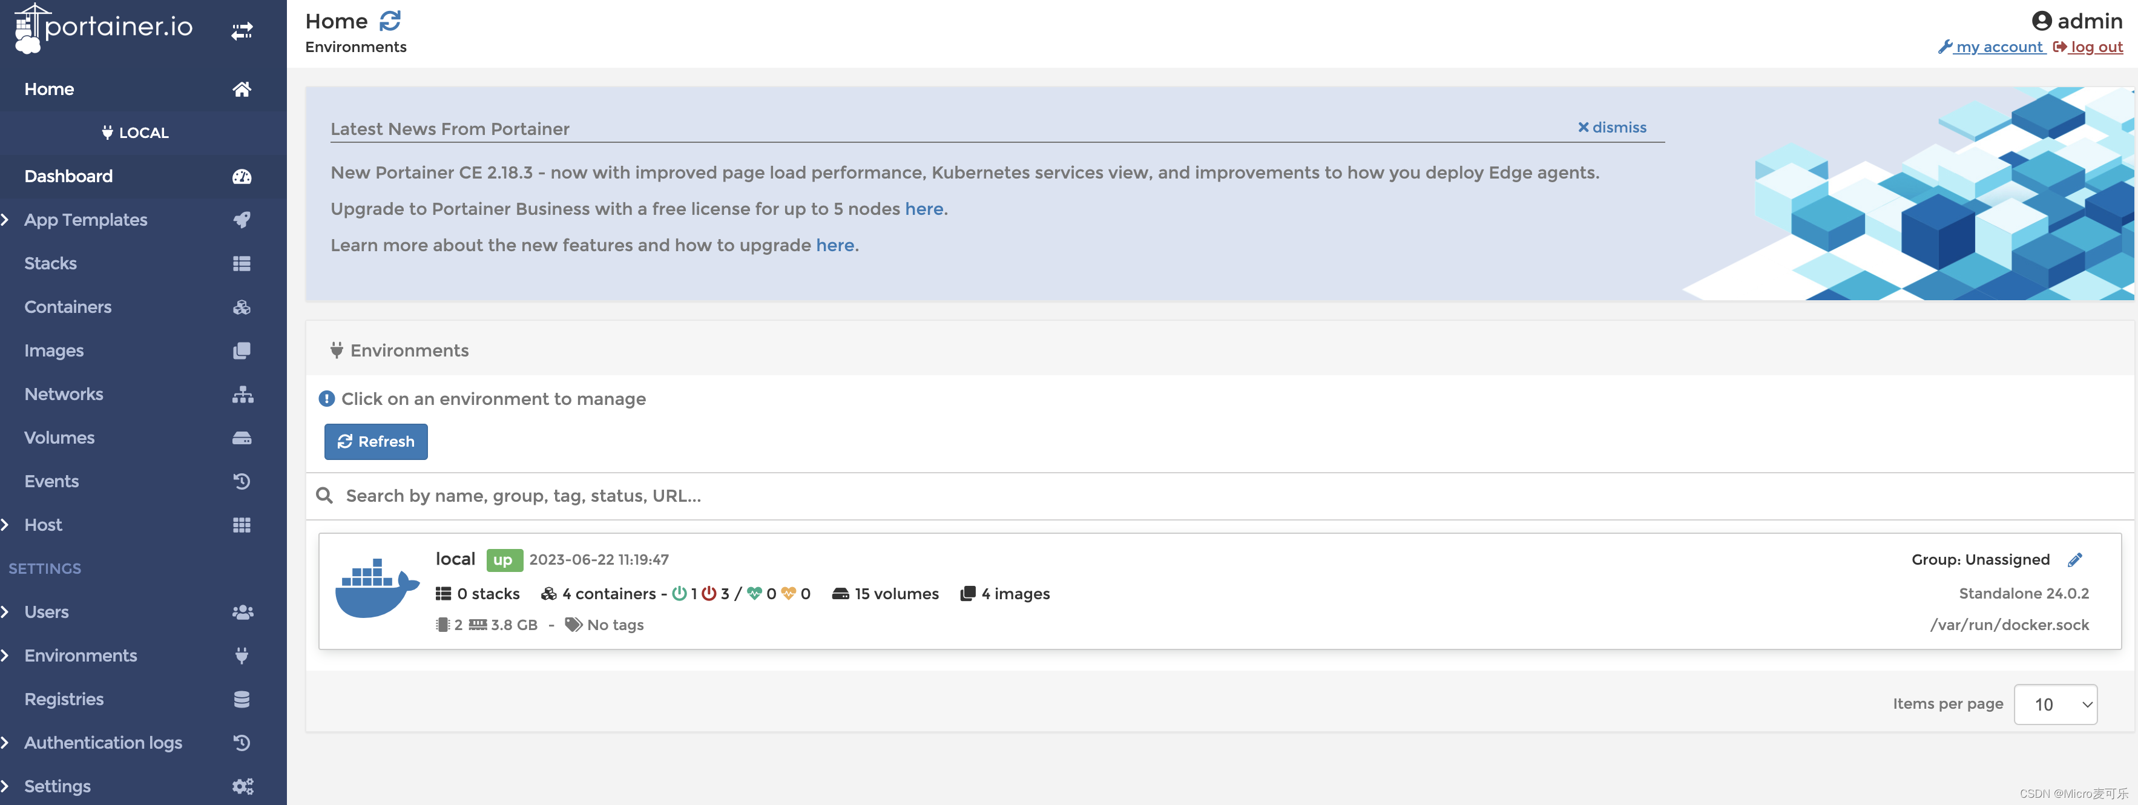Click the log out link
Viewport: 2138px width, 805px height.
[2088, 47]
